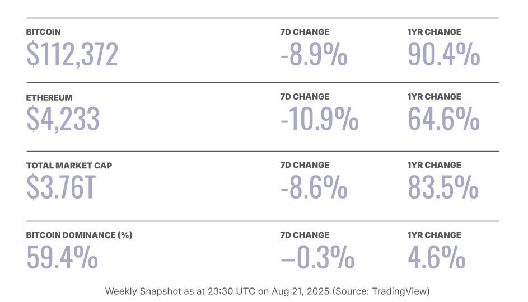The width and height of the screenshot is (528, 302).
Task: Click the ETHEREUM row label
Action: point(49,97)
